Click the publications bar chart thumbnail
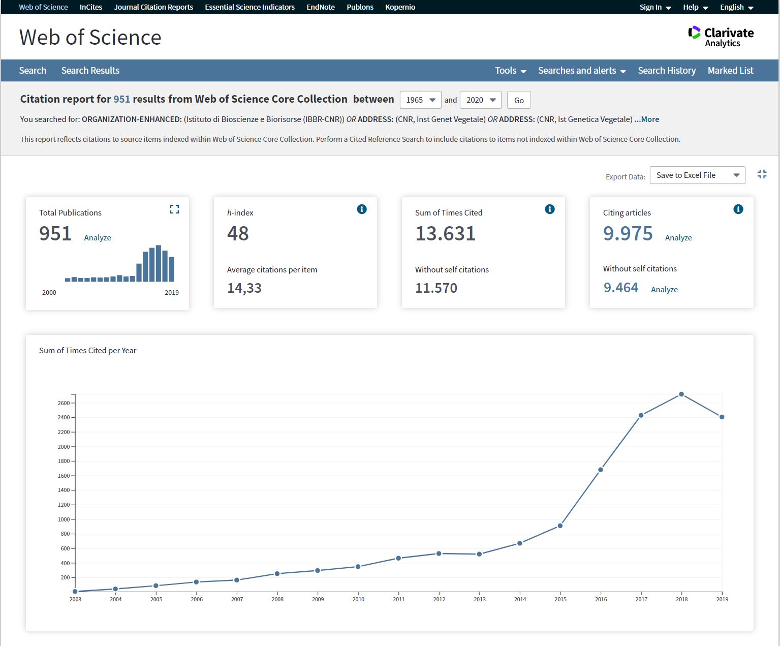The image size is (780, 646). click(x=120, y=264)
